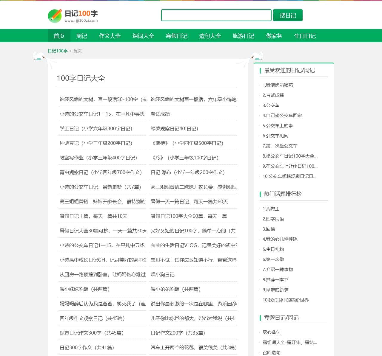Click the search input field
The height and width of the screenshot is (356, 382).
pyautogui.click(x=216, y=15)
